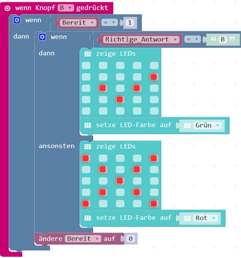Toggle top-left LED in first zeige LEDs grid

point(86,66)
